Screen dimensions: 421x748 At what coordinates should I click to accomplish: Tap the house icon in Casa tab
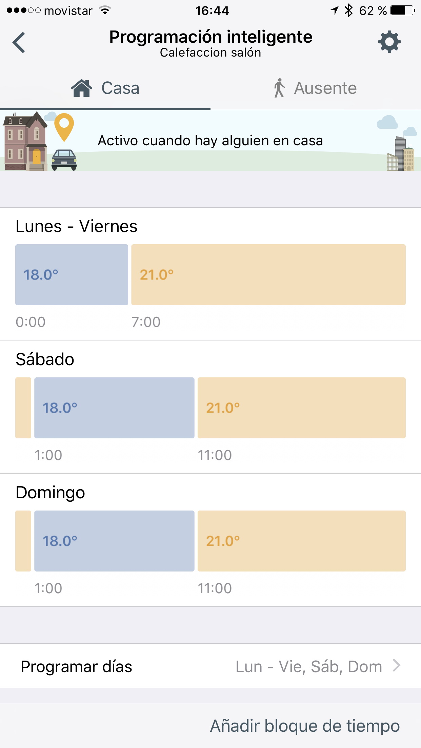[81, 88]
